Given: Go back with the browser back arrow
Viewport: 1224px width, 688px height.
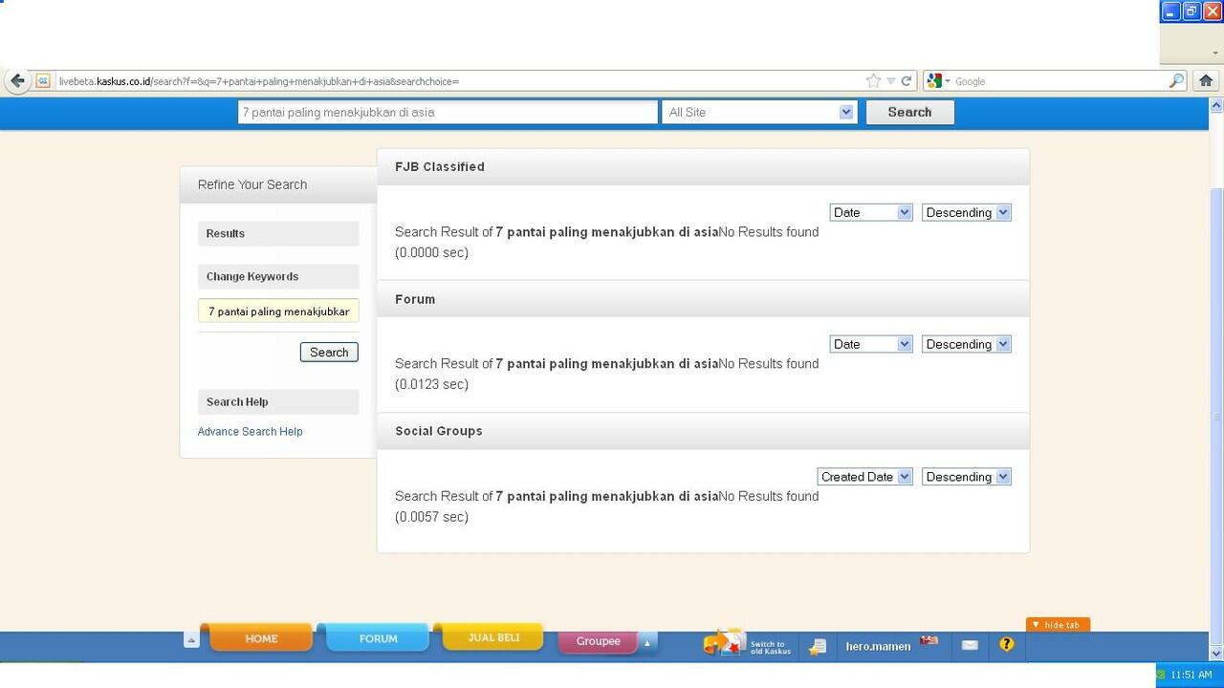Looking at the screenshot, I should click(16, 81).
